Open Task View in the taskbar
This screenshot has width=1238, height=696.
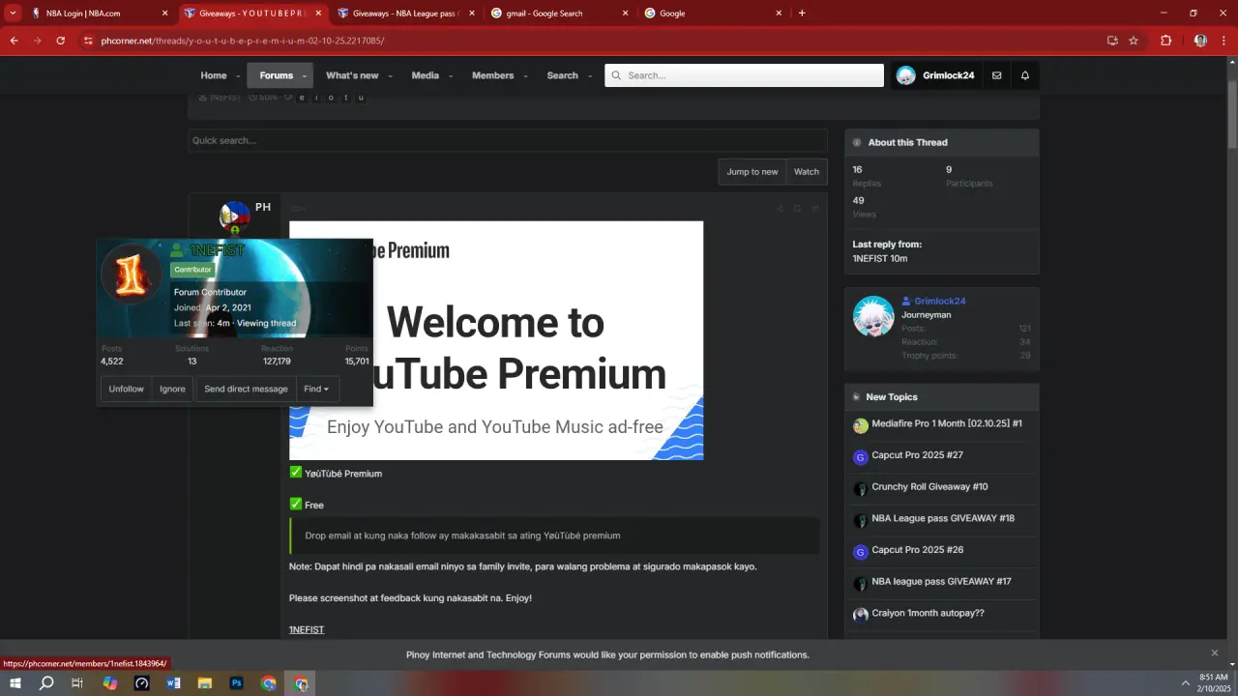[78, 683]
